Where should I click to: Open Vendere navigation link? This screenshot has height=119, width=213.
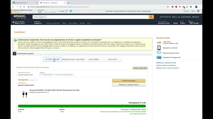coord(82,23)
